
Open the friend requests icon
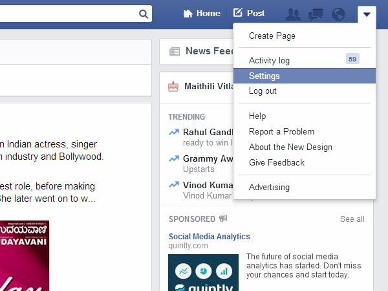tap(293, 15)
